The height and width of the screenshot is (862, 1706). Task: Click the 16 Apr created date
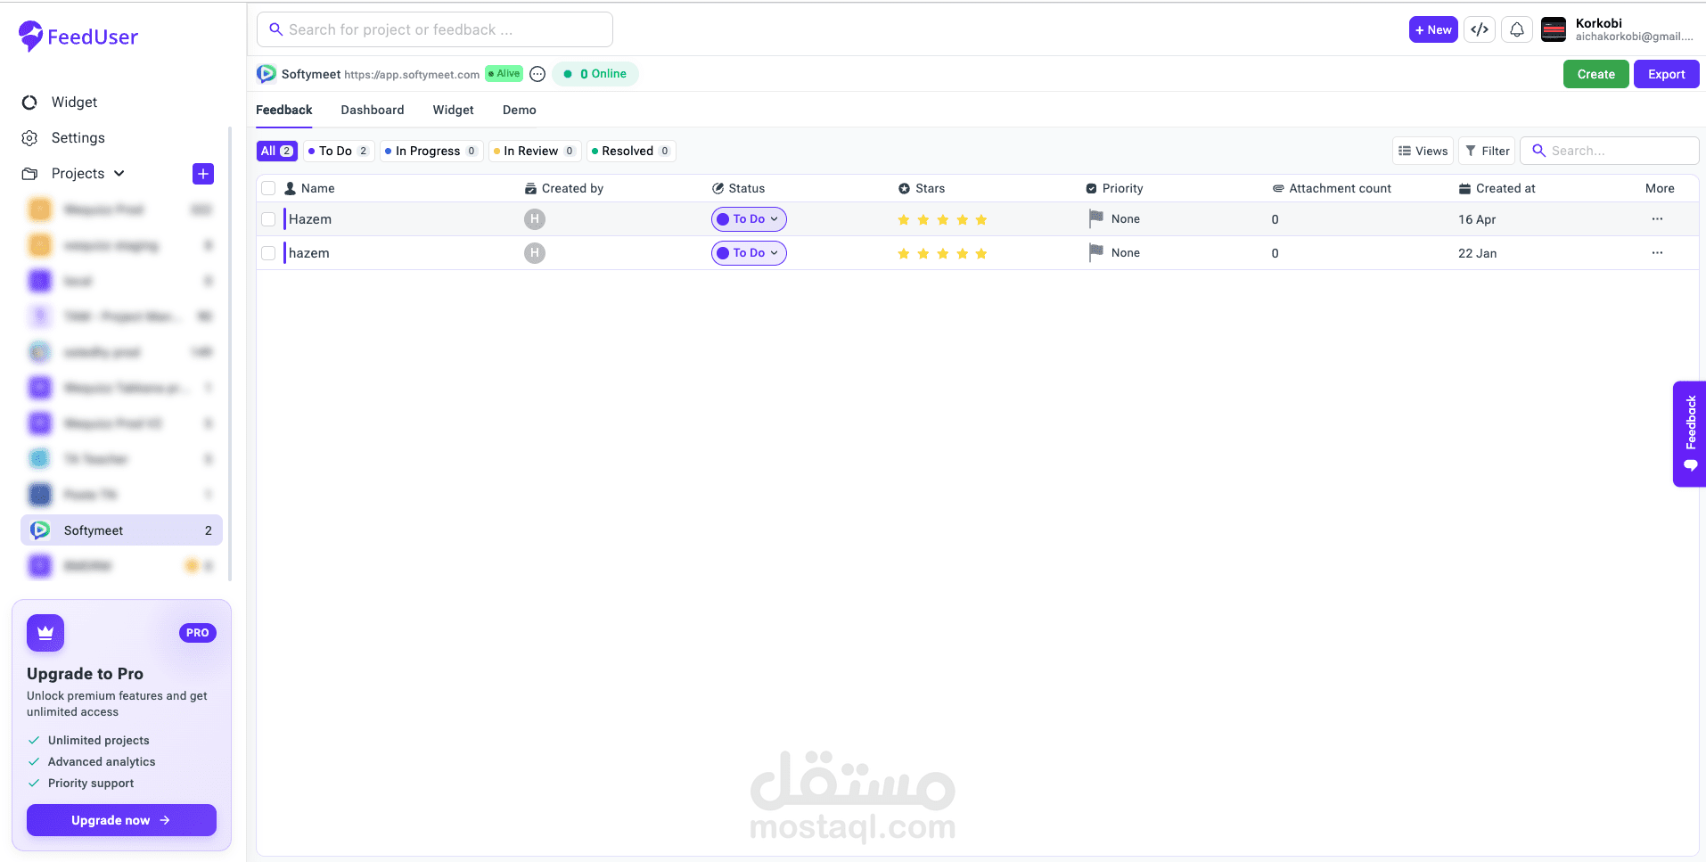1477,219
